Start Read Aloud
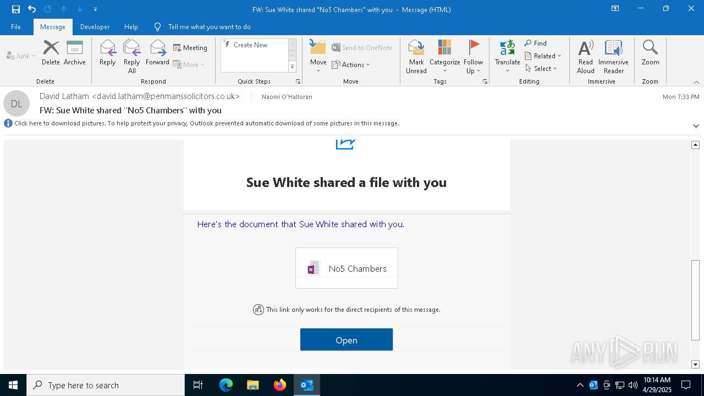The width and height of the screenshot is (704, 396). point(586,57)
